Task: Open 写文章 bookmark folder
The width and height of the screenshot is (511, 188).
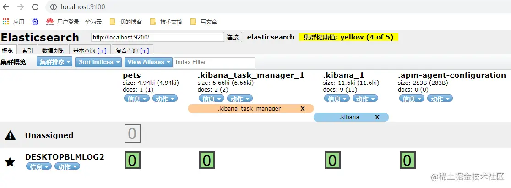Action: click(204, 22)
